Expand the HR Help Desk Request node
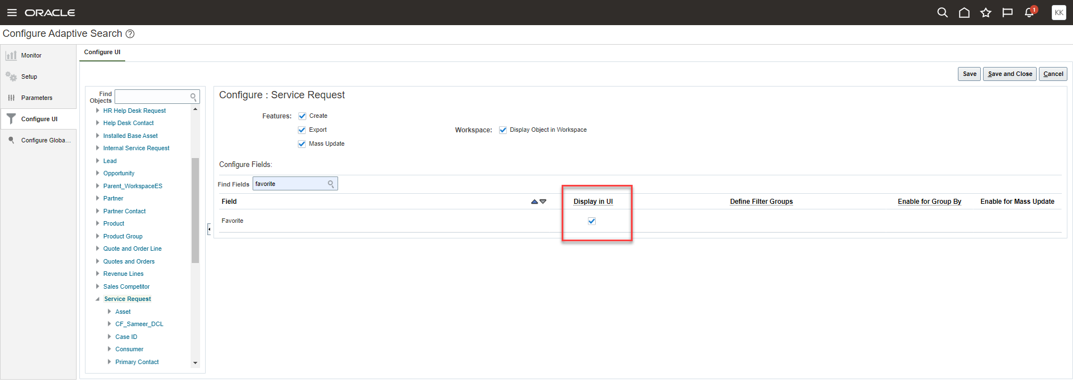The width and height of the screenshot is (1073, 392). click(98, 111)
